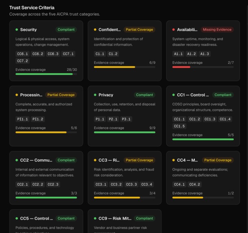Click the yellow status dot on Confidentiality
248x233 pixels.
[95, 30]
